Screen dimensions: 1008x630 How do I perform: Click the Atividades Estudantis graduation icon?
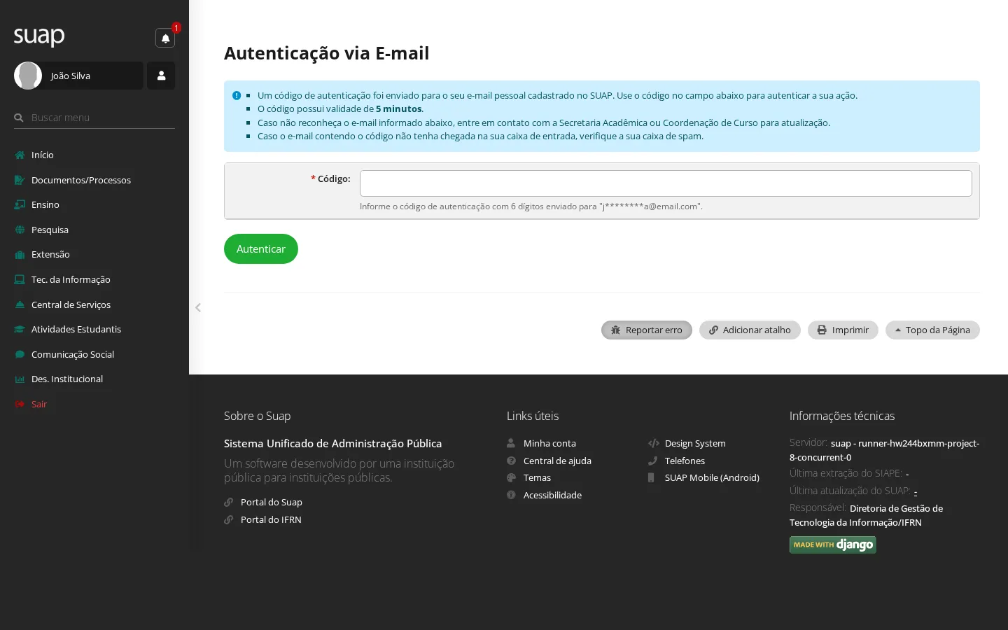click(x=20, y=329)
